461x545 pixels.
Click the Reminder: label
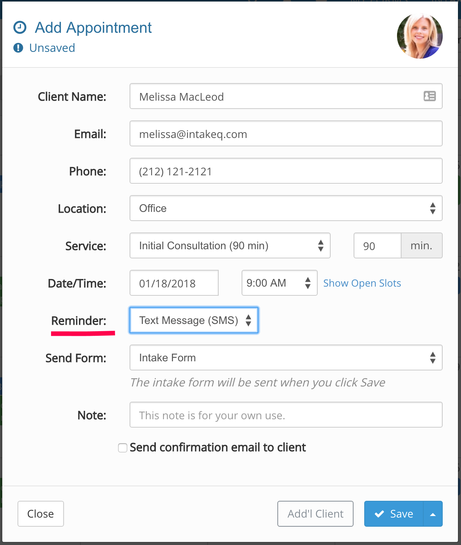79,321
